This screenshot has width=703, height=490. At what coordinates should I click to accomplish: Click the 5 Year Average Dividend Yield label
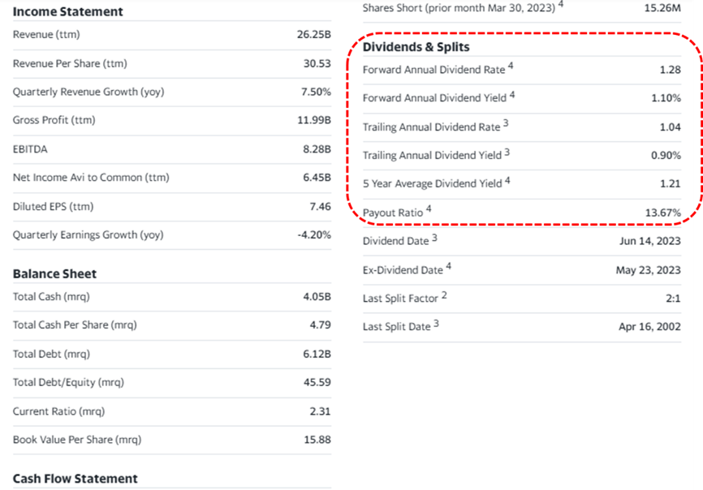pyautogui.click(x=432, y=184)
